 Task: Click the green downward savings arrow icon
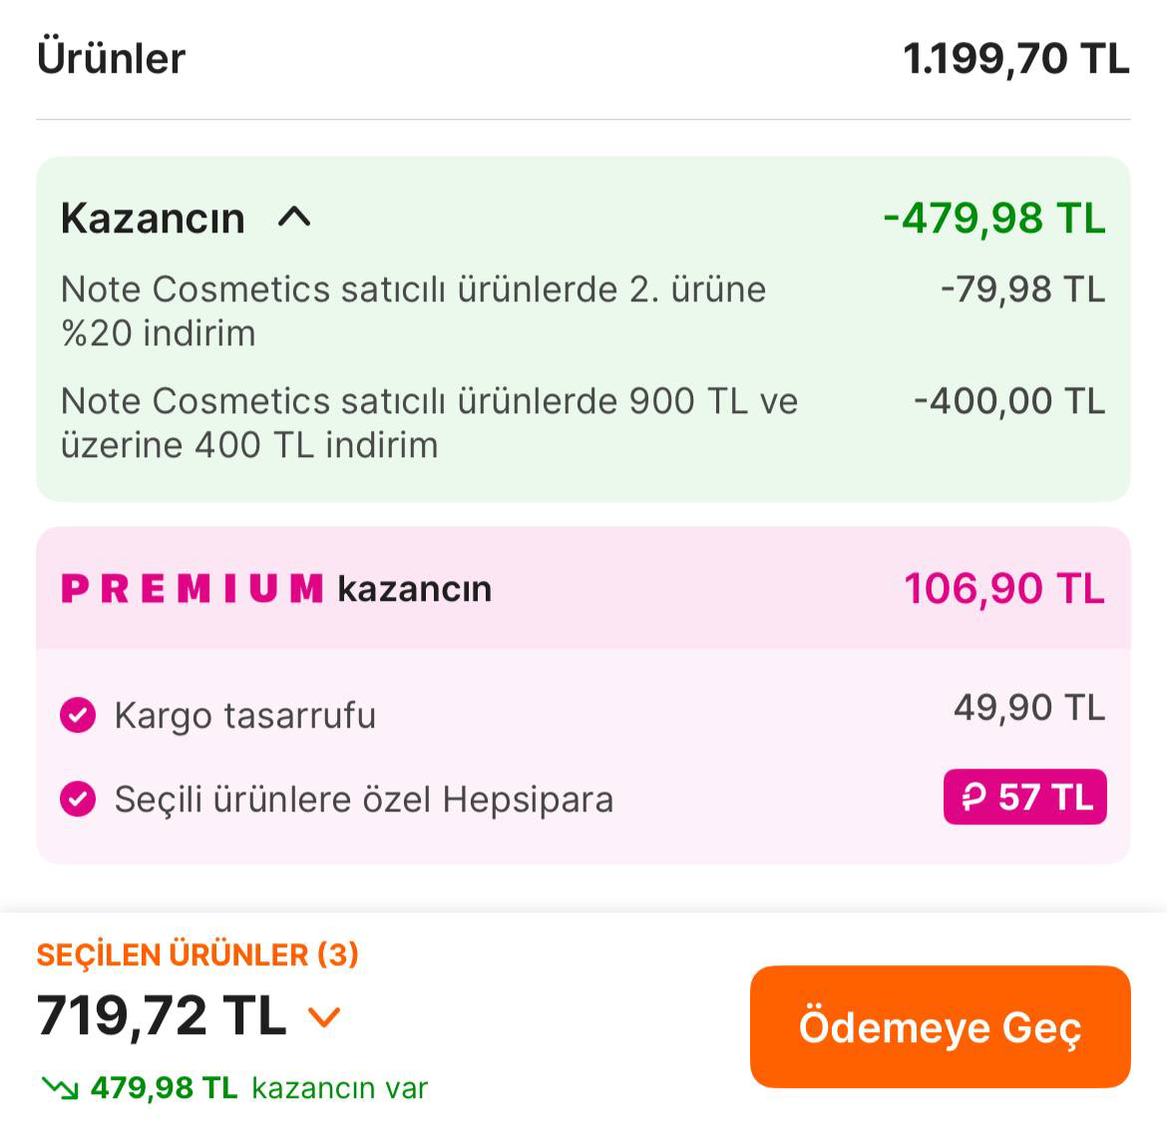[x=59, y=1088]
